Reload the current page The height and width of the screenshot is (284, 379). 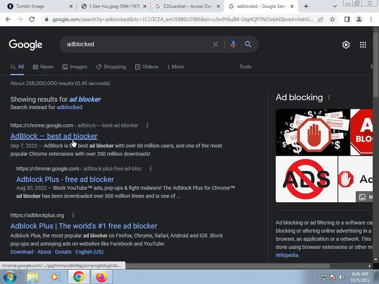pos(32,19)
